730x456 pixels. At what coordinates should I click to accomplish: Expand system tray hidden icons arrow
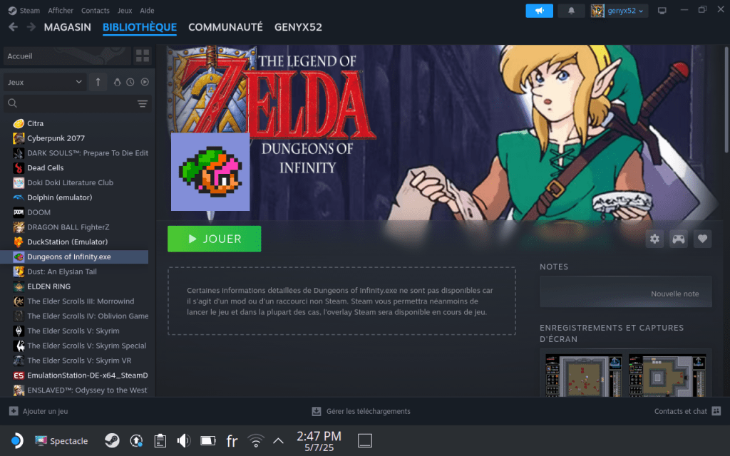pyautogui.click(x=278, y=440)
